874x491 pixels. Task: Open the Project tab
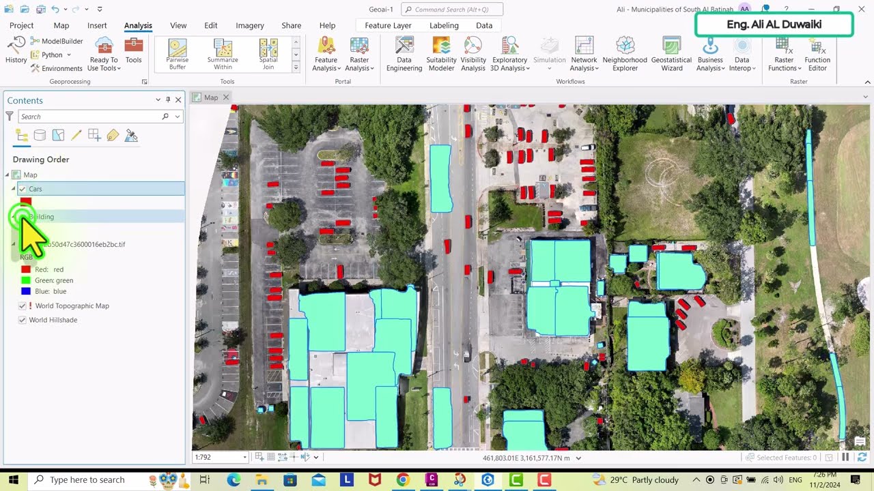pos(21,25)
